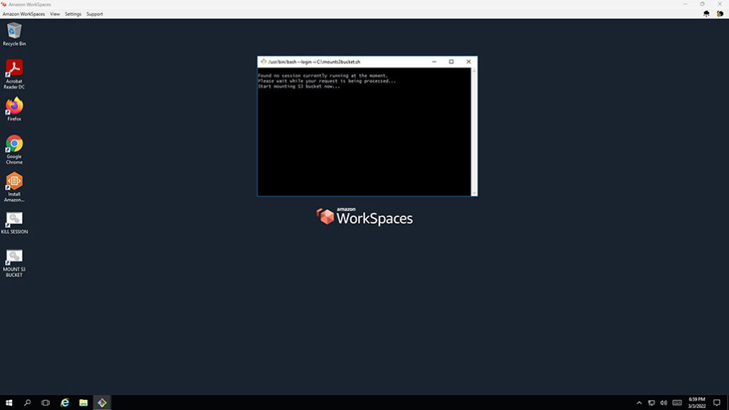Open the taskbar clock showing 6:59 PM
Screen dimensions: 729x410
pyautogui.click(x=697, y=403)
